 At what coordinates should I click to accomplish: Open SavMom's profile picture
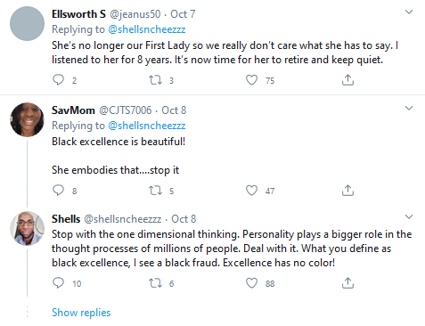coord(27,119)
